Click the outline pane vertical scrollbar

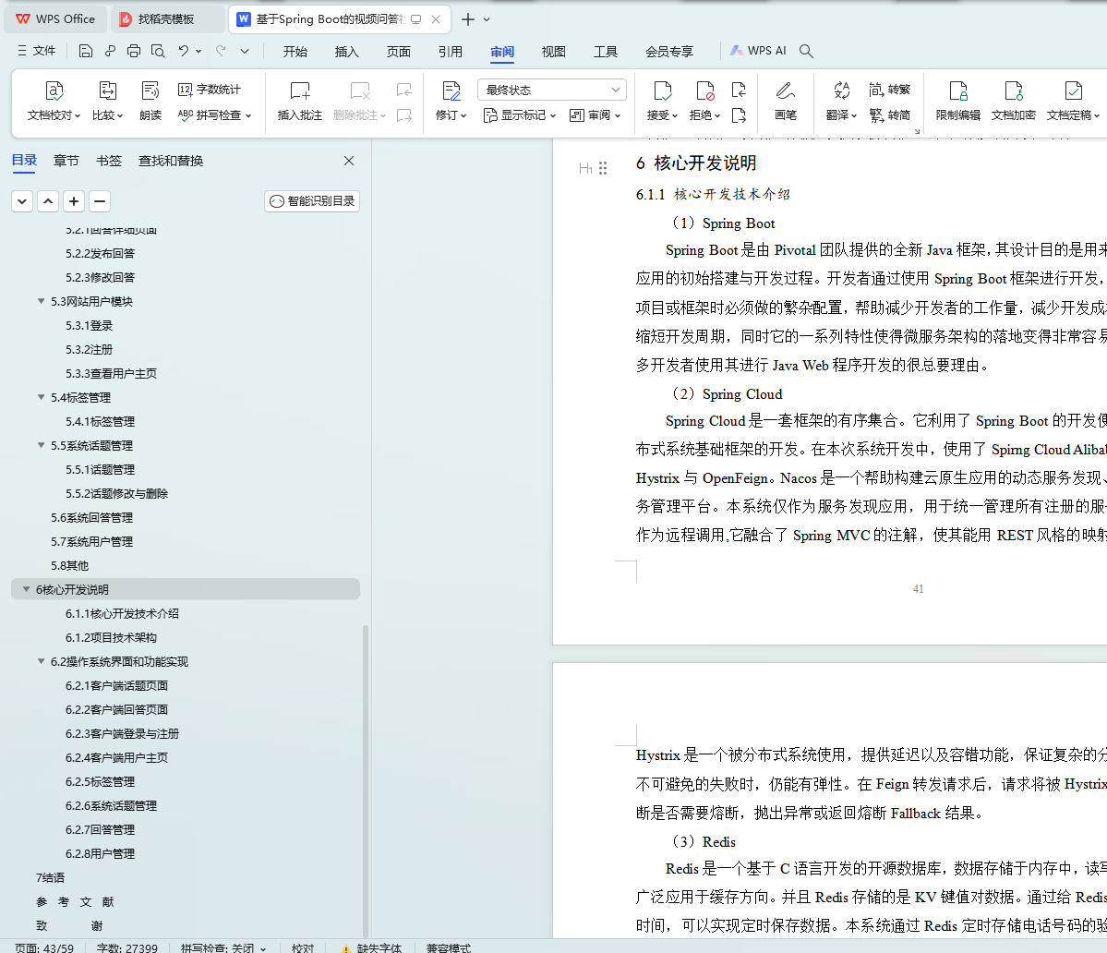366,780
